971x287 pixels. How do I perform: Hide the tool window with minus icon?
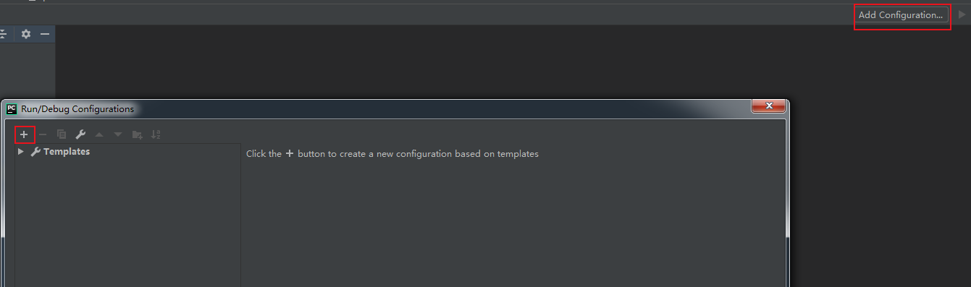tap(45, 34)
